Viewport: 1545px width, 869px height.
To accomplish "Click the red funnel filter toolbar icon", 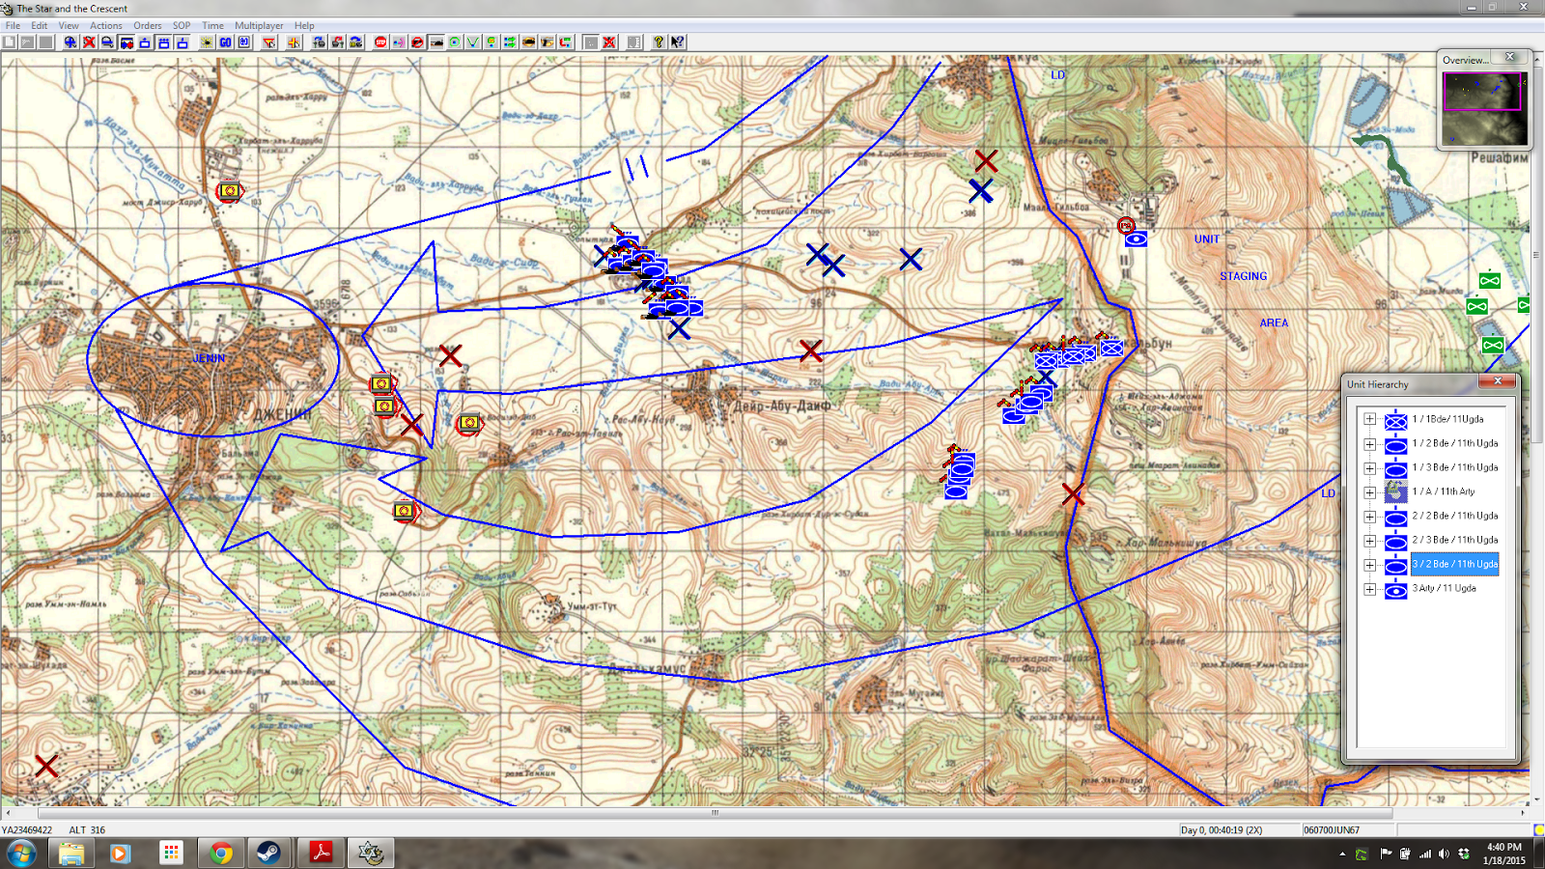I will coord(268,42).
